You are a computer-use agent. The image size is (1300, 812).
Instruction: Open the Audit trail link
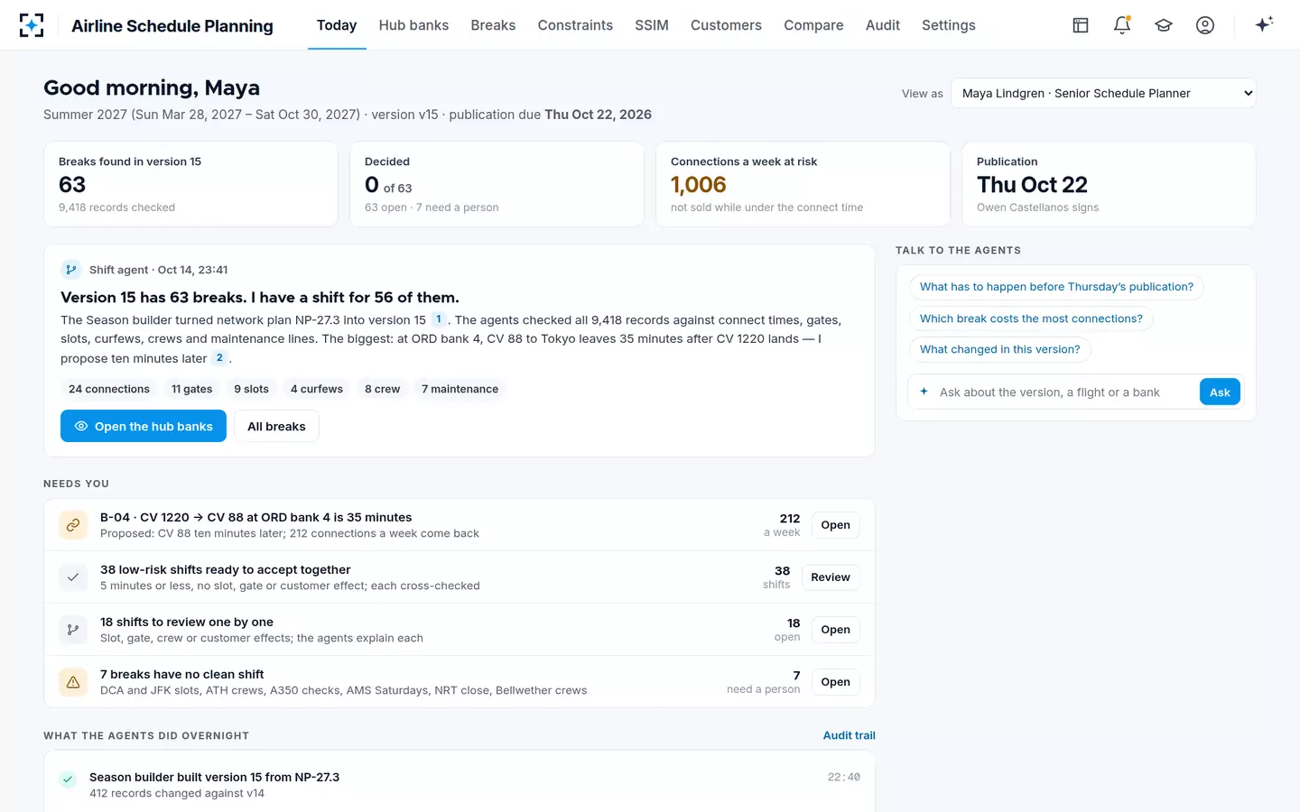pyautogui.click(x=849, y=735)
